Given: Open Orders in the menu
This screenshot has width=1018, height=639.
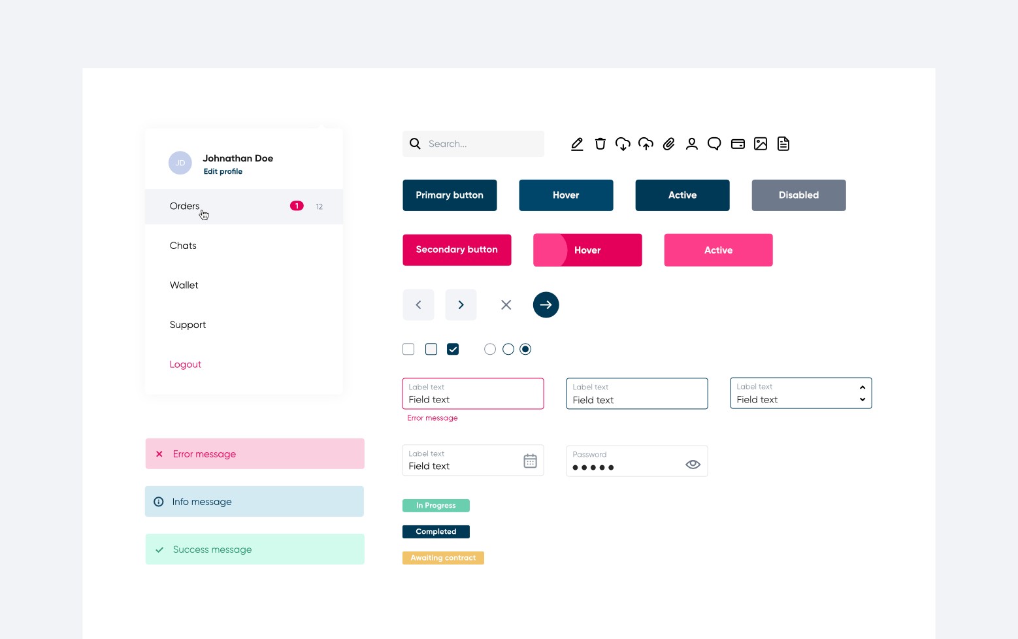Looking at the screenshot, I should click(244, 206).
